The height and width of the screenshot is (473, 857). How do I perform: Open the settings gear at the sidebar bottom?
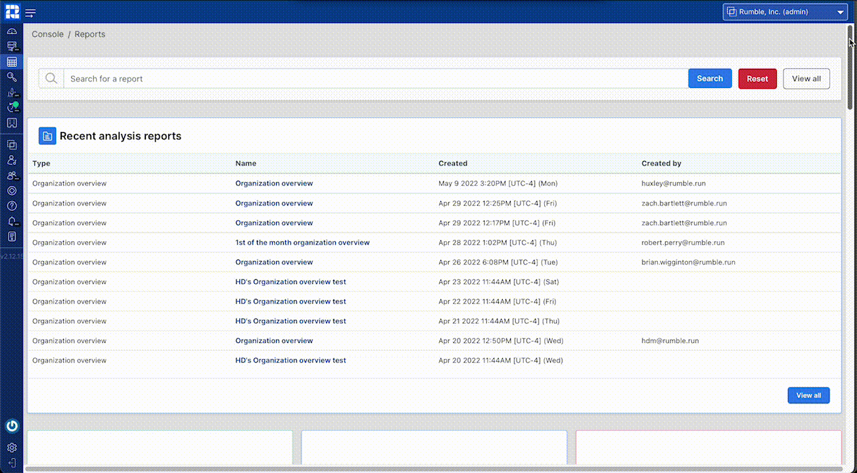12,447
